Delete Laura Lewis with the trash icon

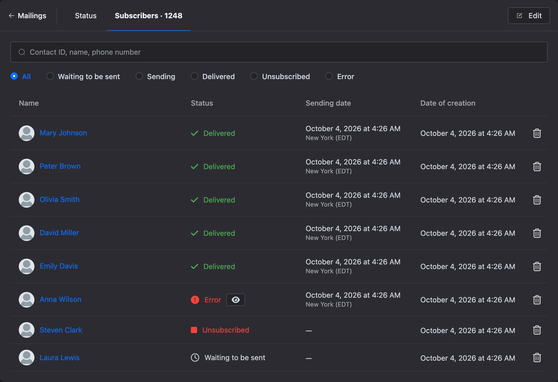coord(537,358)
